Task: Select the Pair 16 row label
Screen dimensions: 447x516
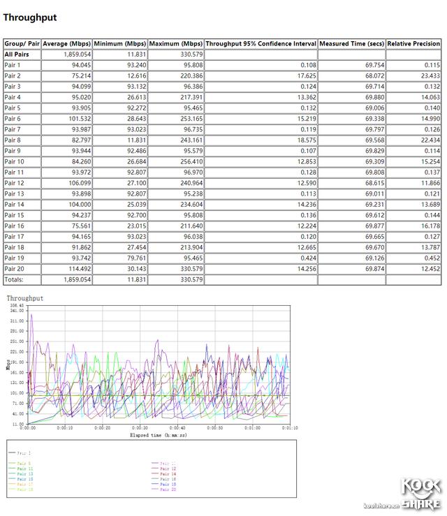Action: coord(14,226)
